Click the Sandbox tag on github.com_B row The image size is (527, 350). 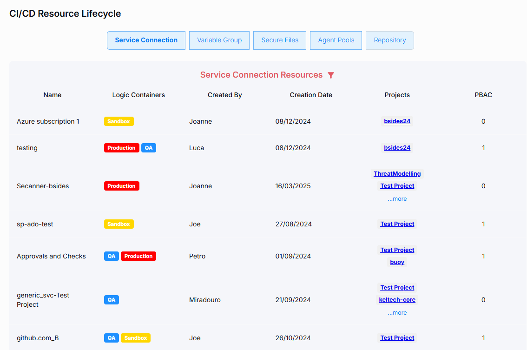pos(136,338)
